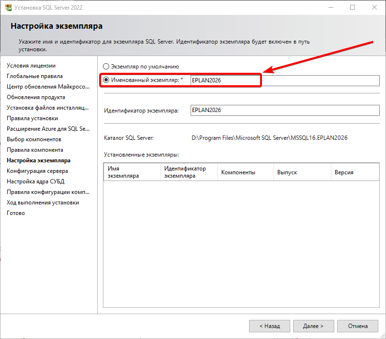Click the SQL Server setup title bar icon
This screenshot has width=386, height=339.
point(8,7)
